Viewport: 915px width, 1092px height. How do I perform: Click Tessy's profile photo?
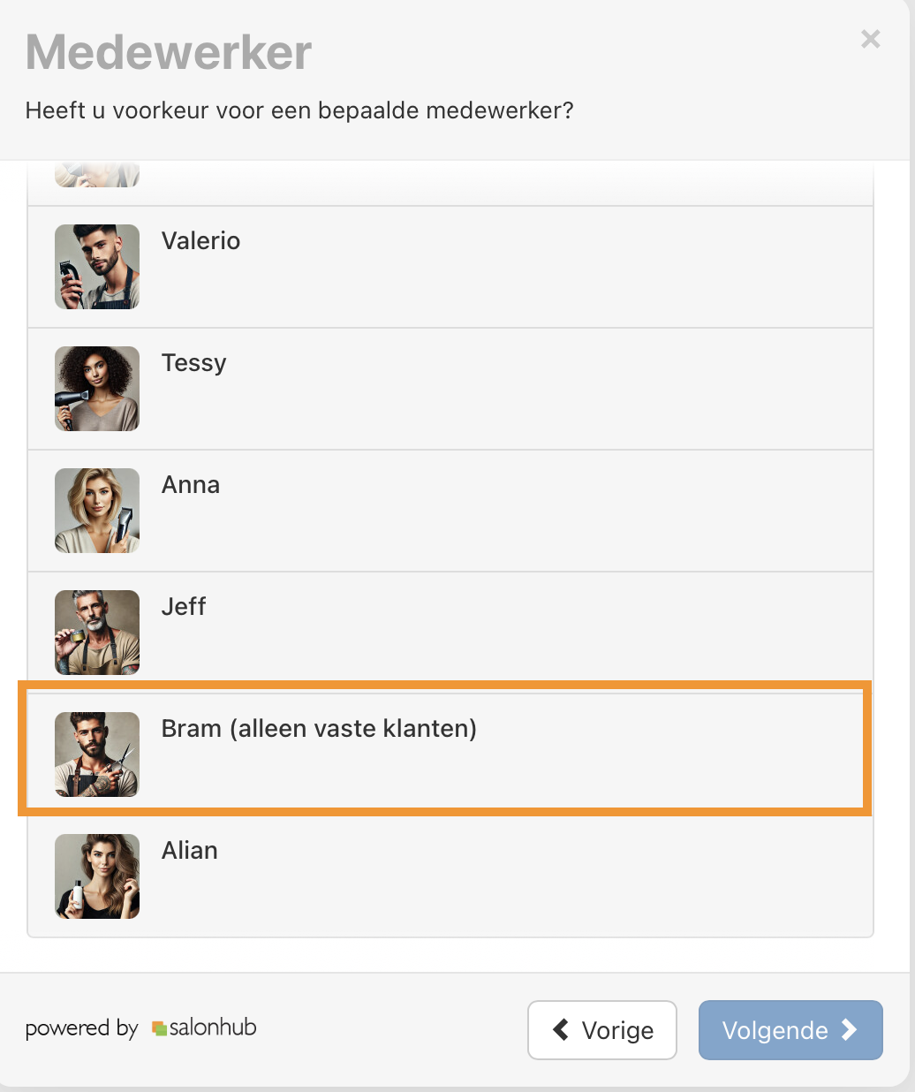[97, 389]
